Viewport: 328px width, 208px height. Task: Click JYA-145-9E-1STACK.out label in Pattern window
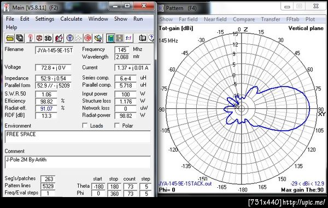coord(185,183)
